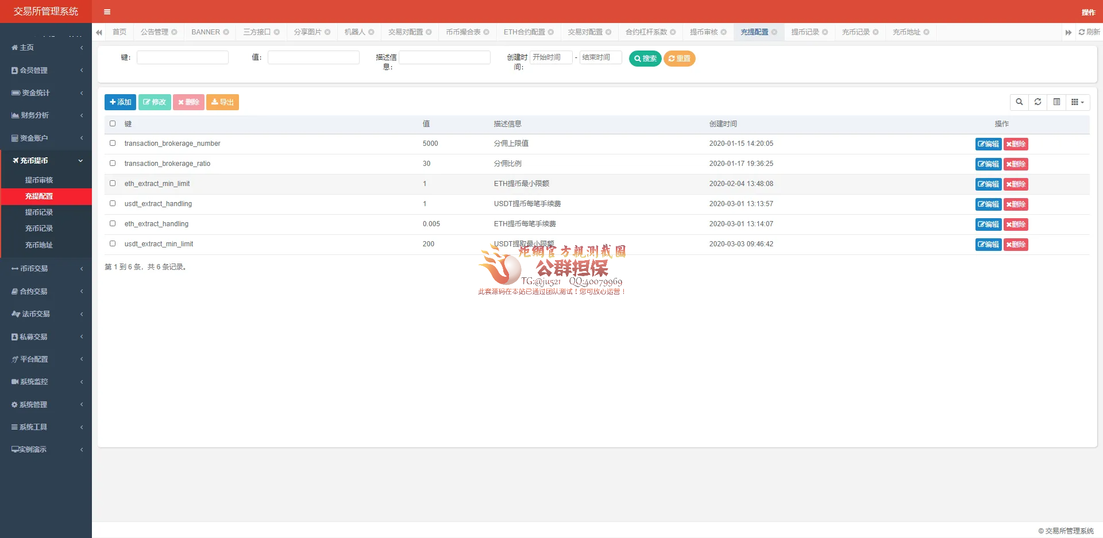Refresh the table with the toolbar refresh icon
Viewport: 1103px width, 538px height.
coord(1038,102)
